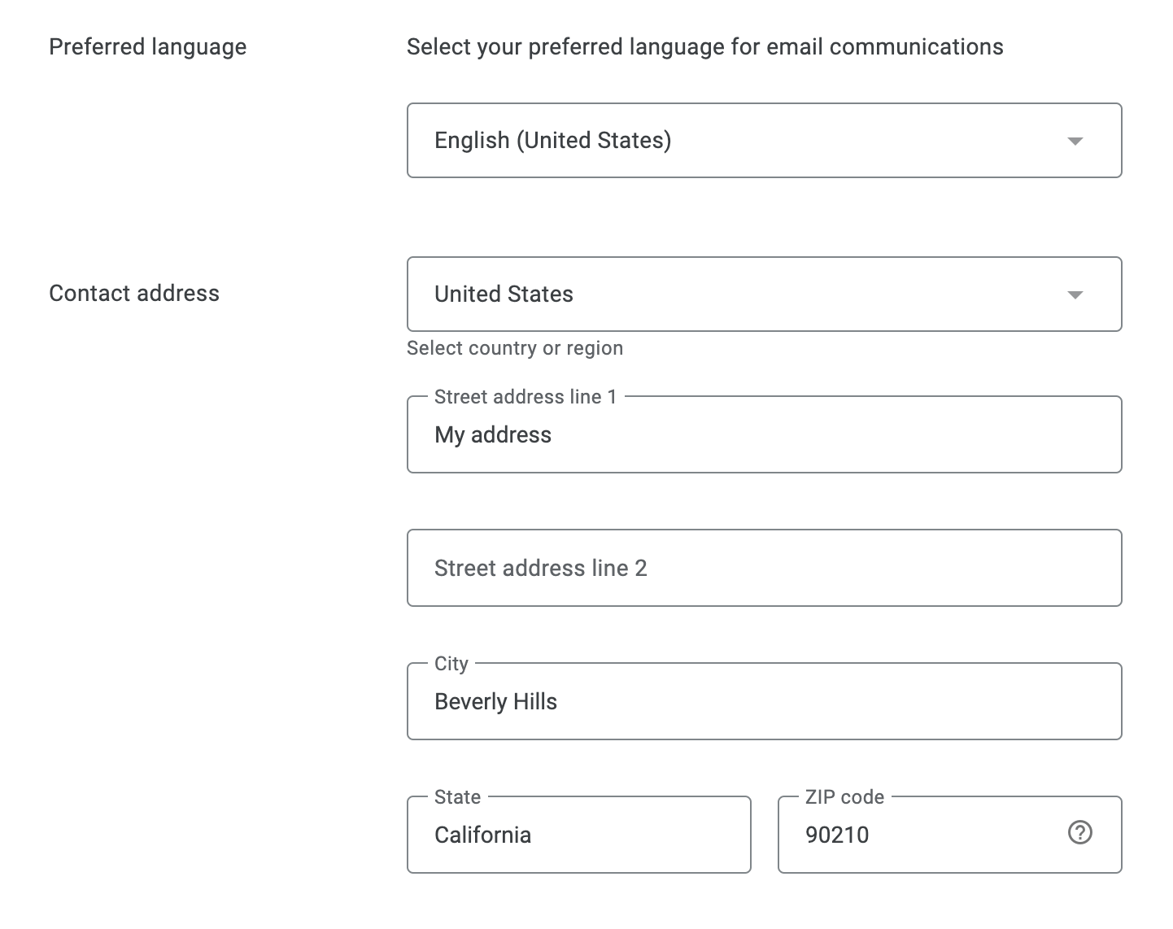1173x929 pixels.
Task: Focus the Street address line 1 field
Action: [763, 435]
